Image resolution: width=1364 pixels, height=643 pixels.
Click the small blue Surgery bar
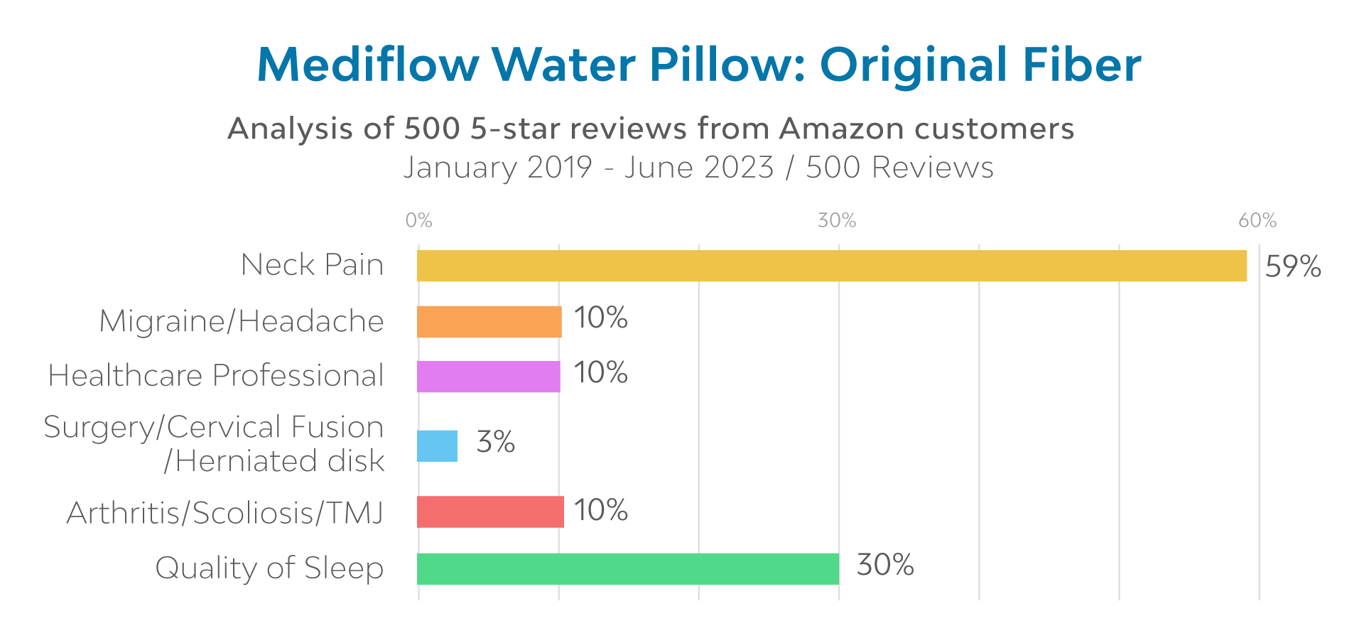[437, 446]
